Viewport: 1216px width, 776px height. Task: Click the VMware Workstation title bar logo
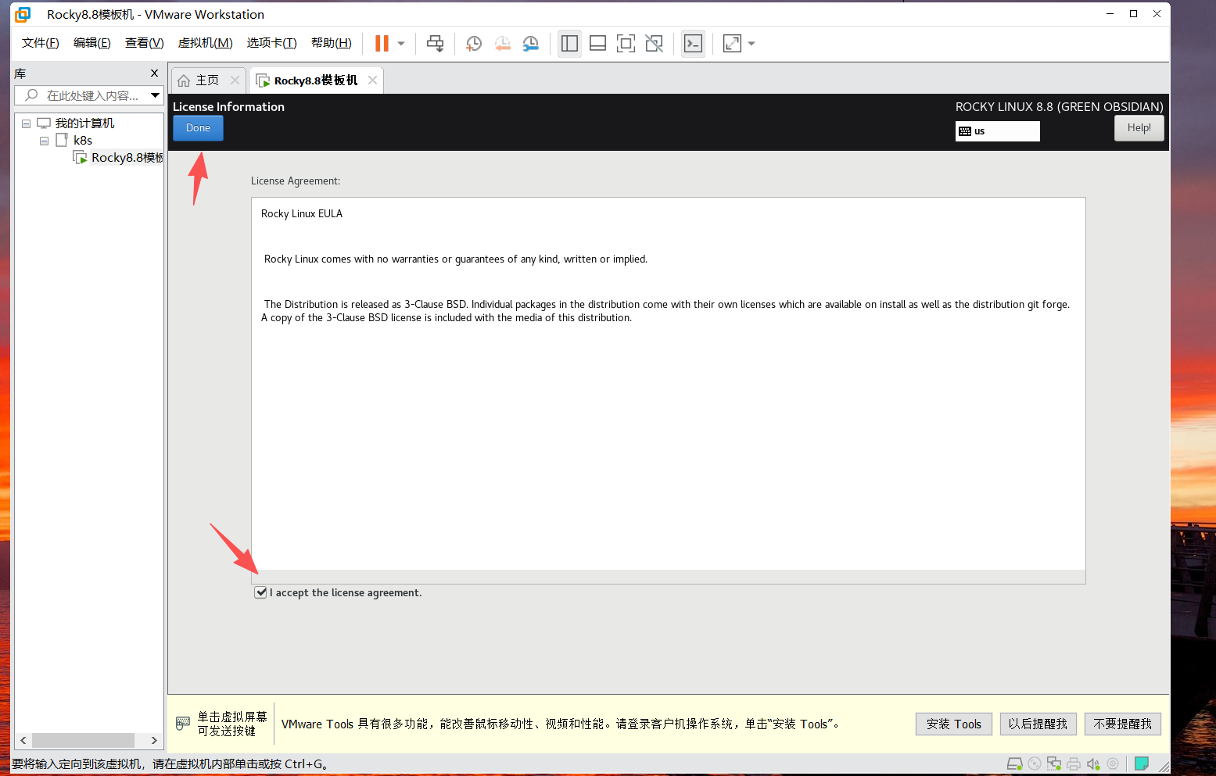point(23,14)
